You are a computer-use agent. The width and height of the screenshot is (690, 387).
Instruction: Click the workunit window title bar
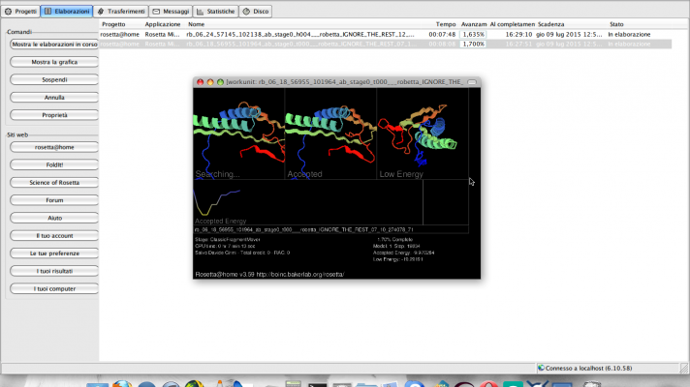(336, 82)
